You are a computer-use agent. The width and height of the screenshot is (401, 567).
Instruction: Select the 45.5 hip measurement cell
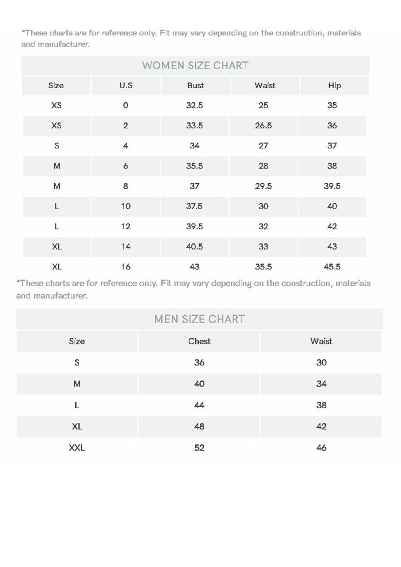[332, 267]
